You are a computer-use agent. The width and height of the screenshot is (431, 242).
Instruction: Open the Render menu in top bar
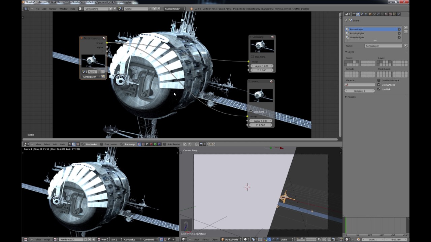(53, 8)
